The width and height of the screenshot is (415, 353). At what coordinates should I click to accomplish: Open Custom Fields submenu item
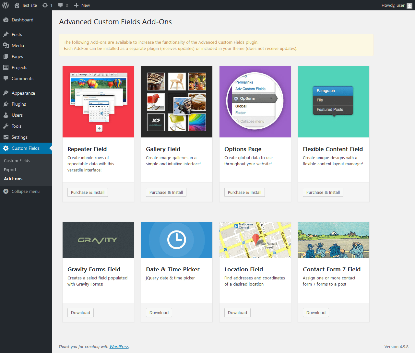(x=17, y=160)
